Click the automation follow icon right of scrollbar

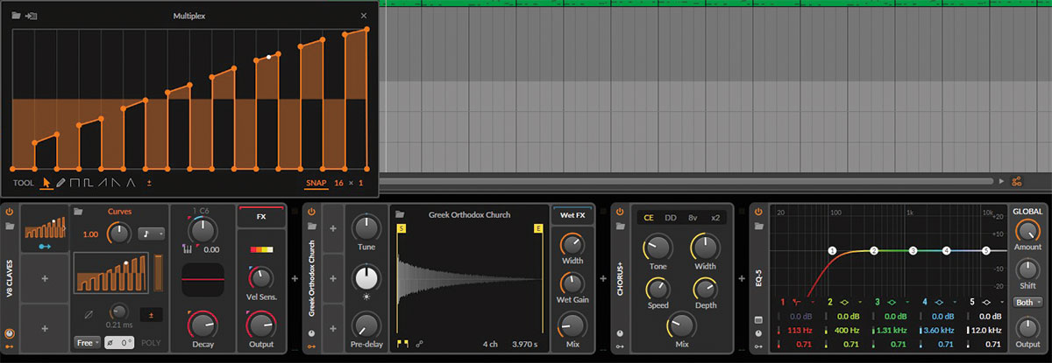pos(1017,182)
